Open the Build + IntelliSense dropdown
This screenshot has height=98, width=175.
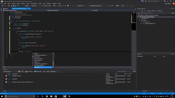coord(53,71)
